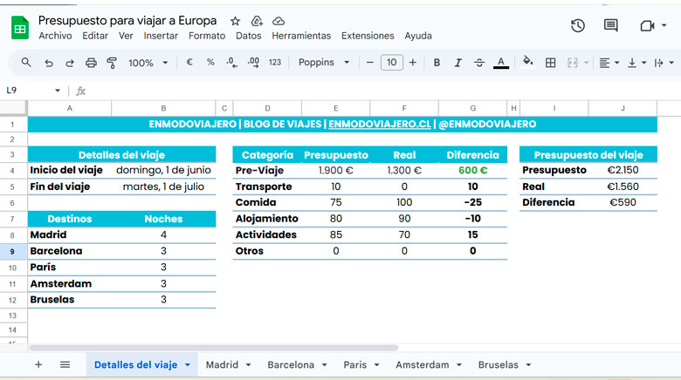681x380 pixels.
Task: Start a Meet call with camera icon
Action: (x=647, y=26)
